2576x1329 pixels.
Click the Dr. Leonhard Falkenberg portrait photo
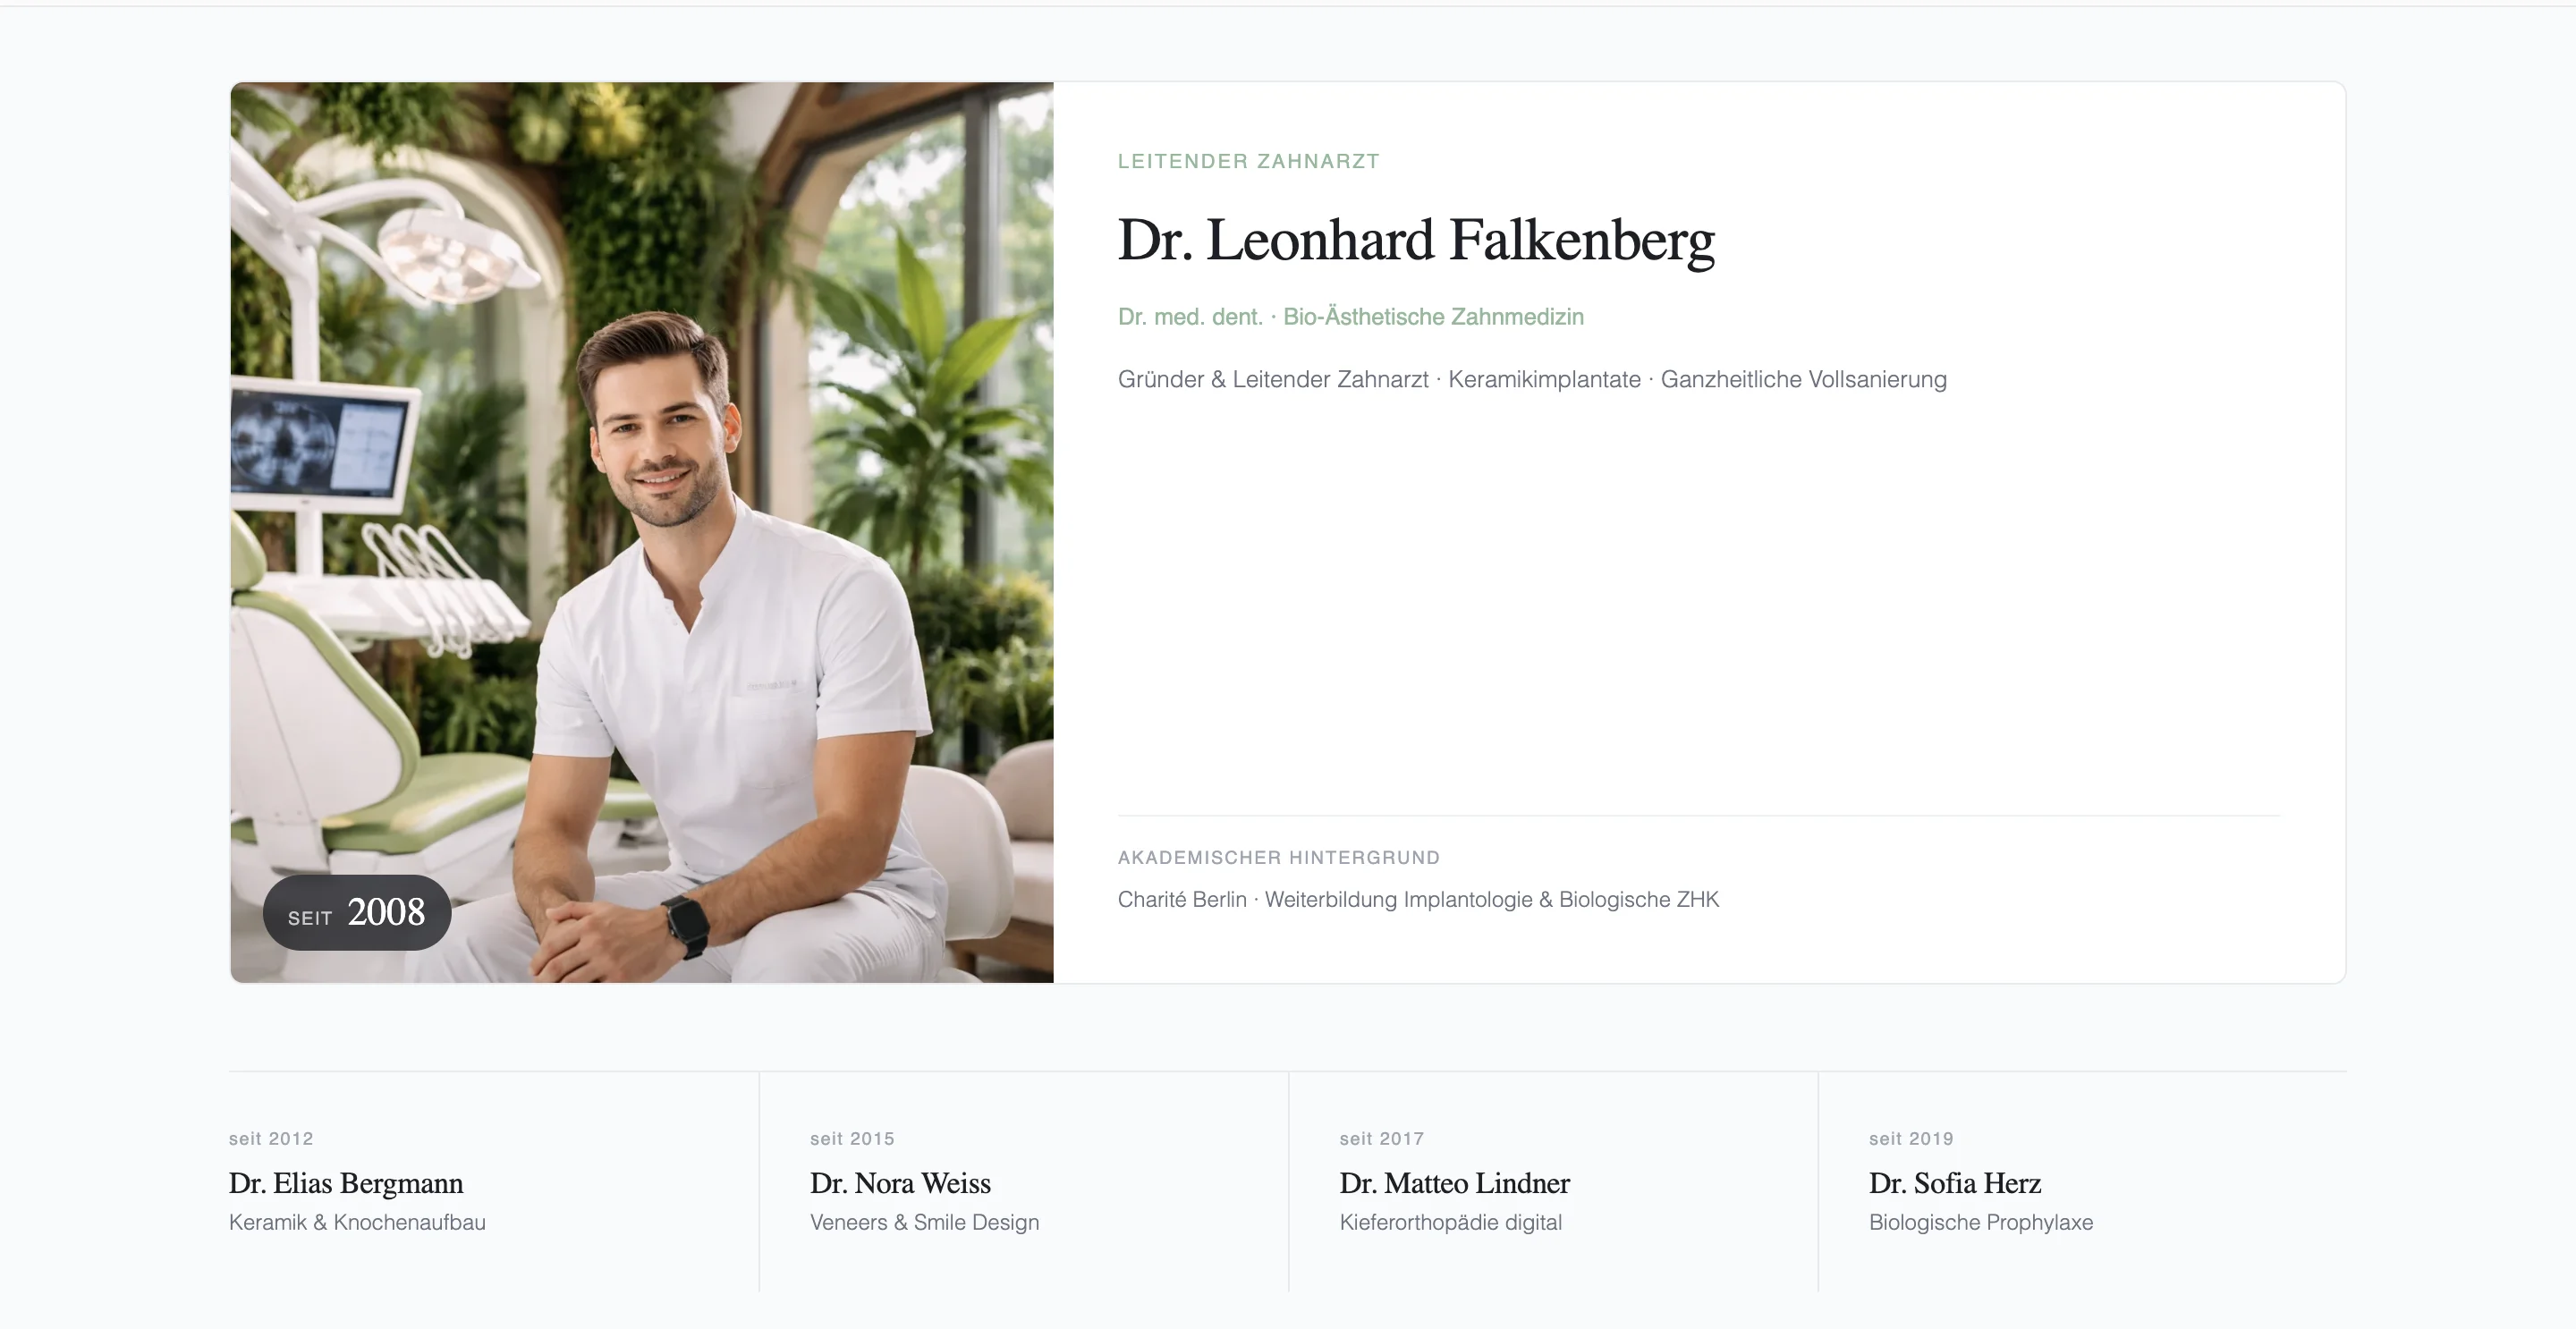(641, 532)
